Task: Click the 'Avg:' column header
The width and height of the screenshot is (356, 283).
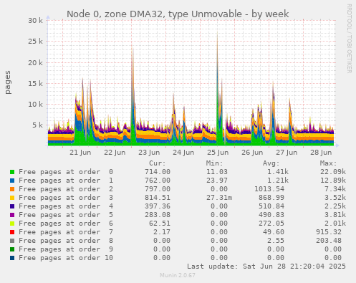Action: click(x=271, y=163)
